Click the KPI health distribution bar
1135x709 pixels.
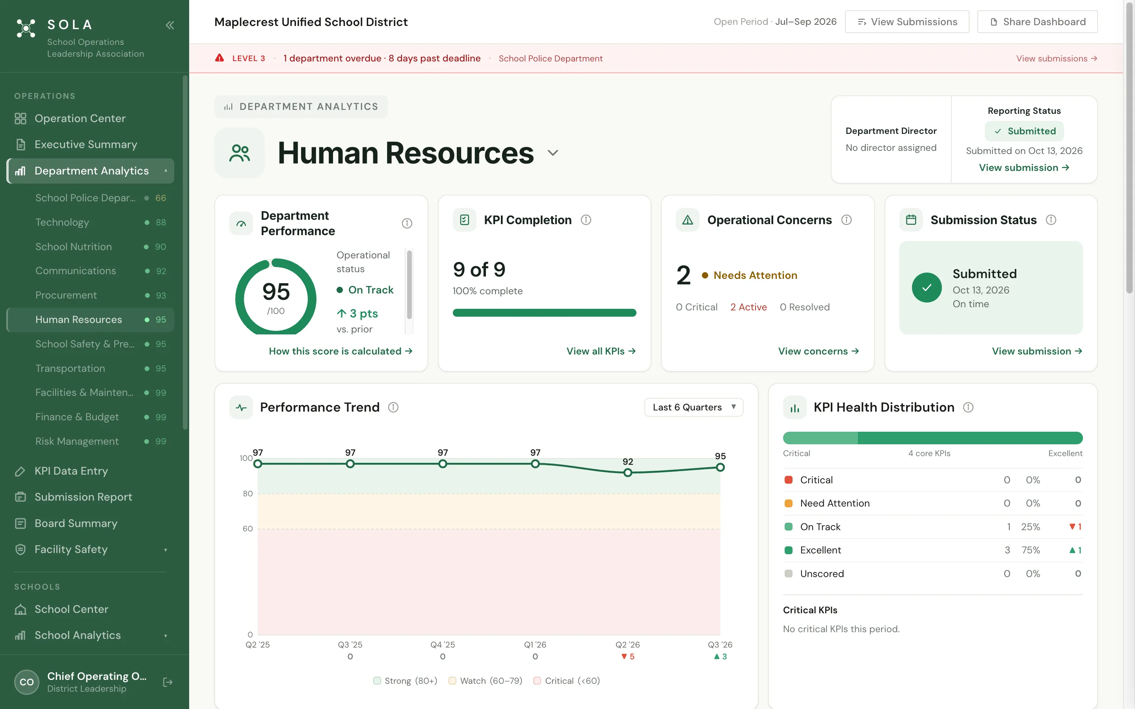click(x=932, y=438)
